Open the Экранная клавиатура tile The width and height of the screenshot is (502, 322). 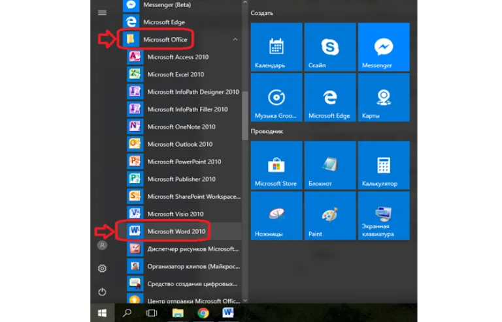pos(384,215)
